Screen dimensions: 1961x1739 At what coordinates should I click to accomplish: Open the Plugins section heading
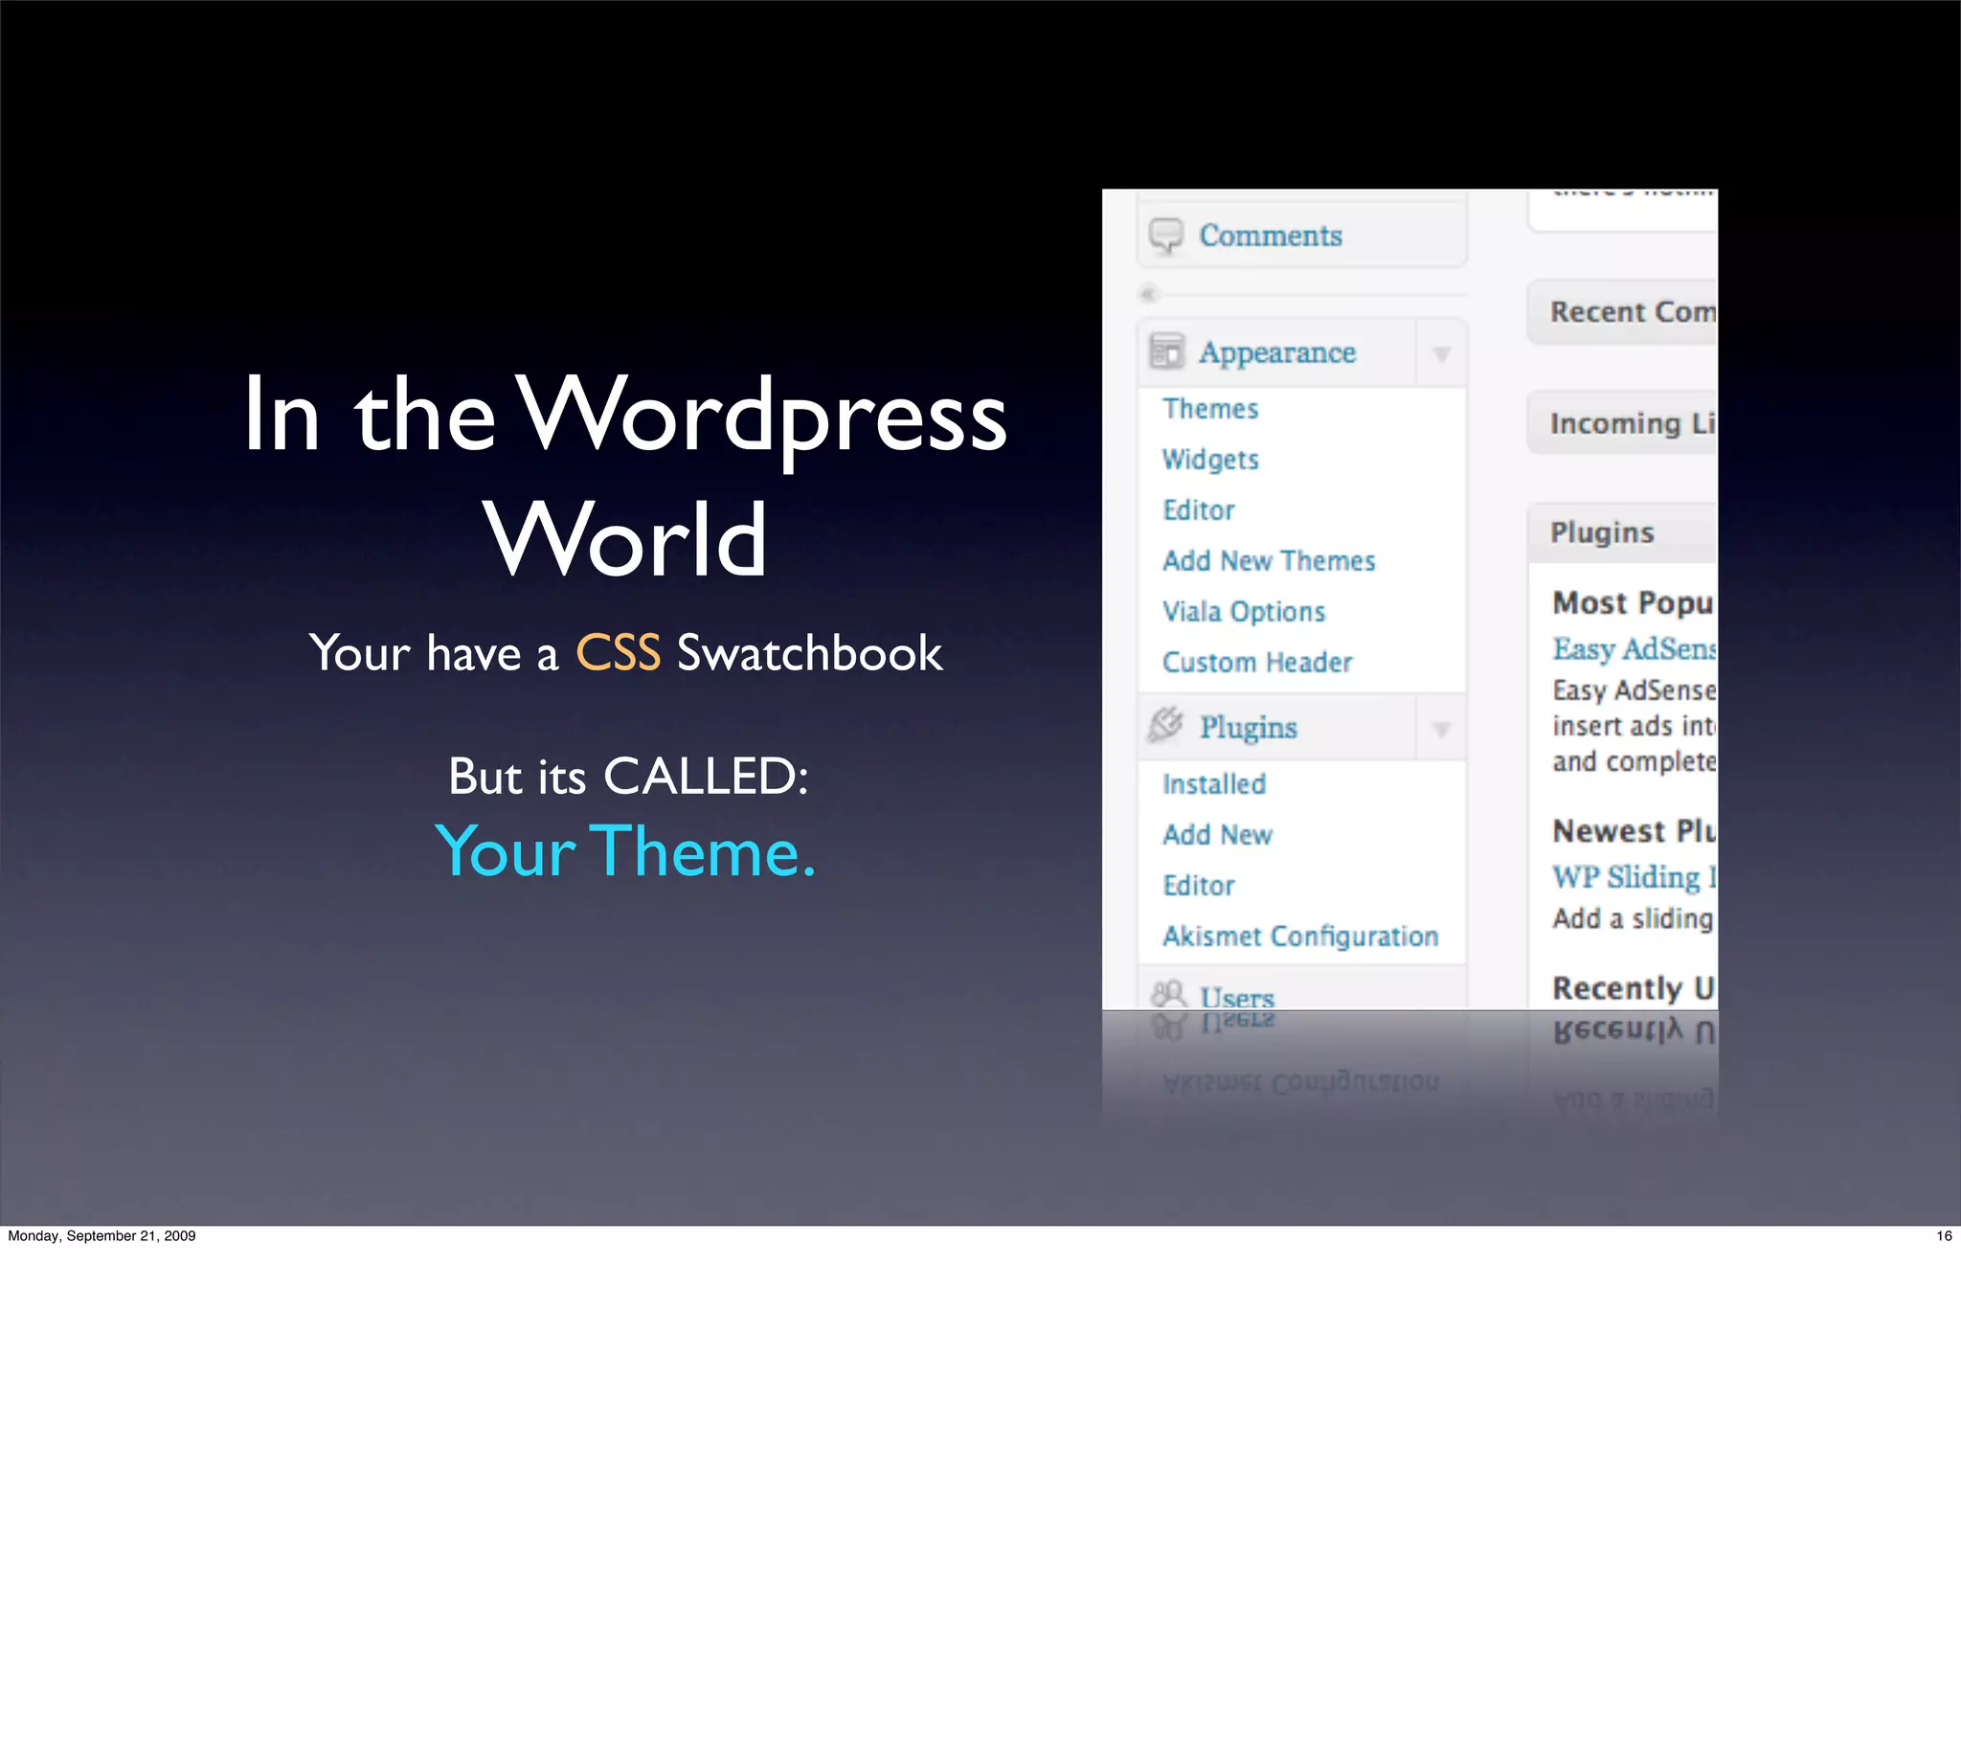[x=1249, y=728]
